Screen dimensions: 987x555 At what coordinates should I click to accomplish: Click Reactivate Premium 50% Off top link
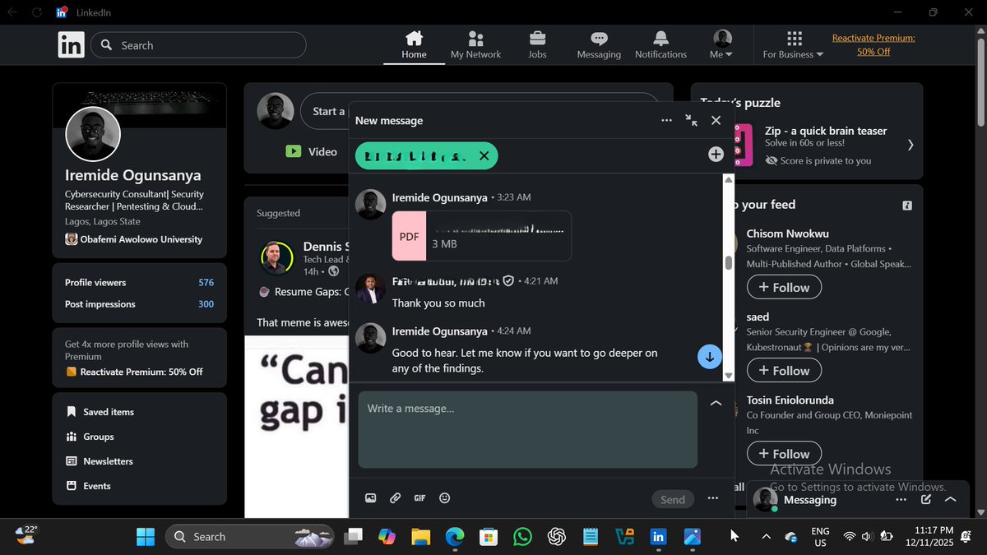873,44
